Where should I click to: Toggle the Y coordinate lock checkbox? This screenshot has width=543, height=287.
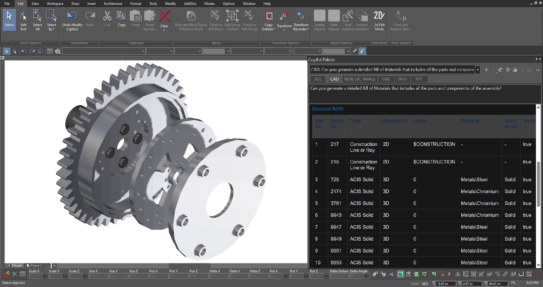[x=460, y=283]
